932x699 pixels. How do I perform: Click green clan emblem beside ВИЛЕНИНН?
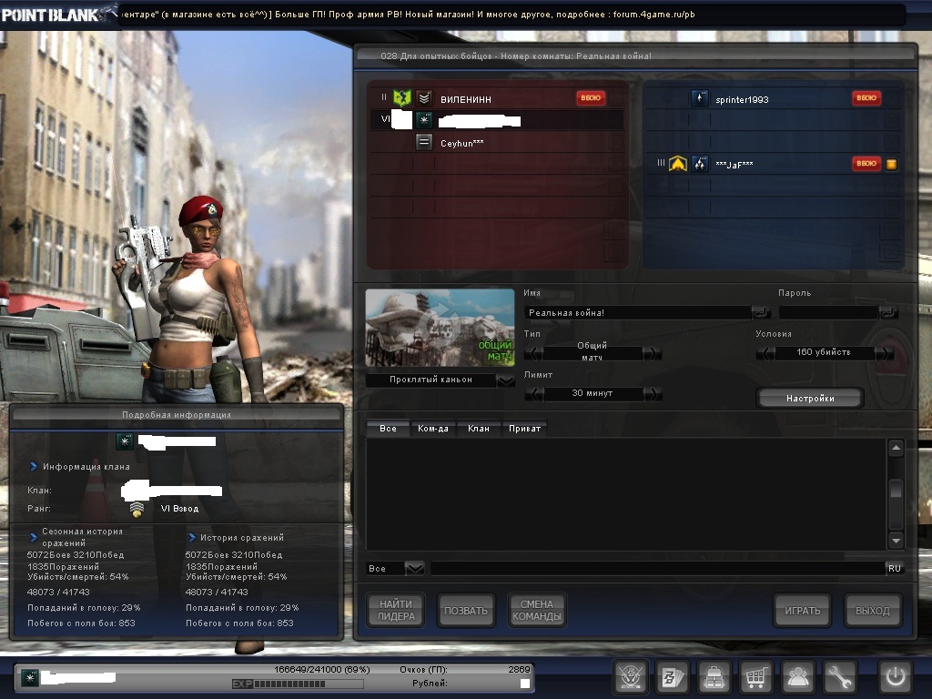(x=402, y=97)
